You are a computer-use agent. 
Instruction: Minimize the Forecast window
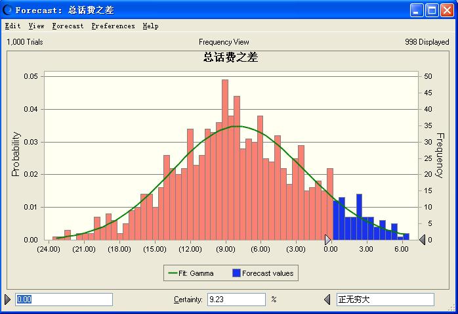pos(417,11)
